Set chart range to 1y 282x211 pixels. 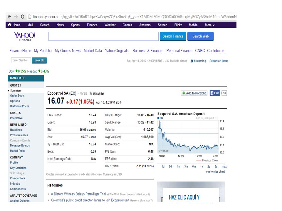202,166
